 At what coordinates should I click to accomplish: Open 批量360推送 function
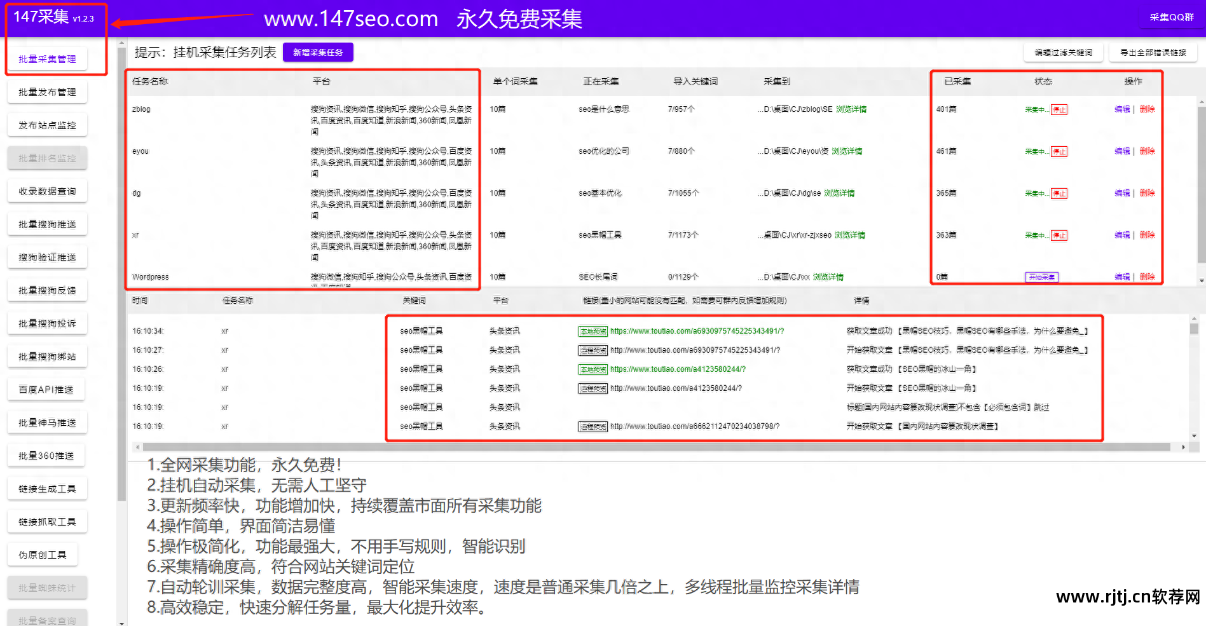coord(46,454)
